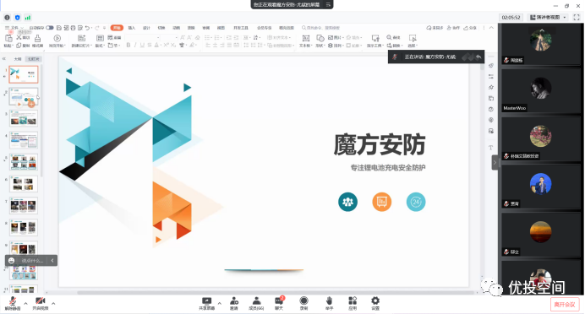The height and width of the screenshot is (314, 585).
Task: Toggle Strikethrough formatting
Action: (150, 45)
